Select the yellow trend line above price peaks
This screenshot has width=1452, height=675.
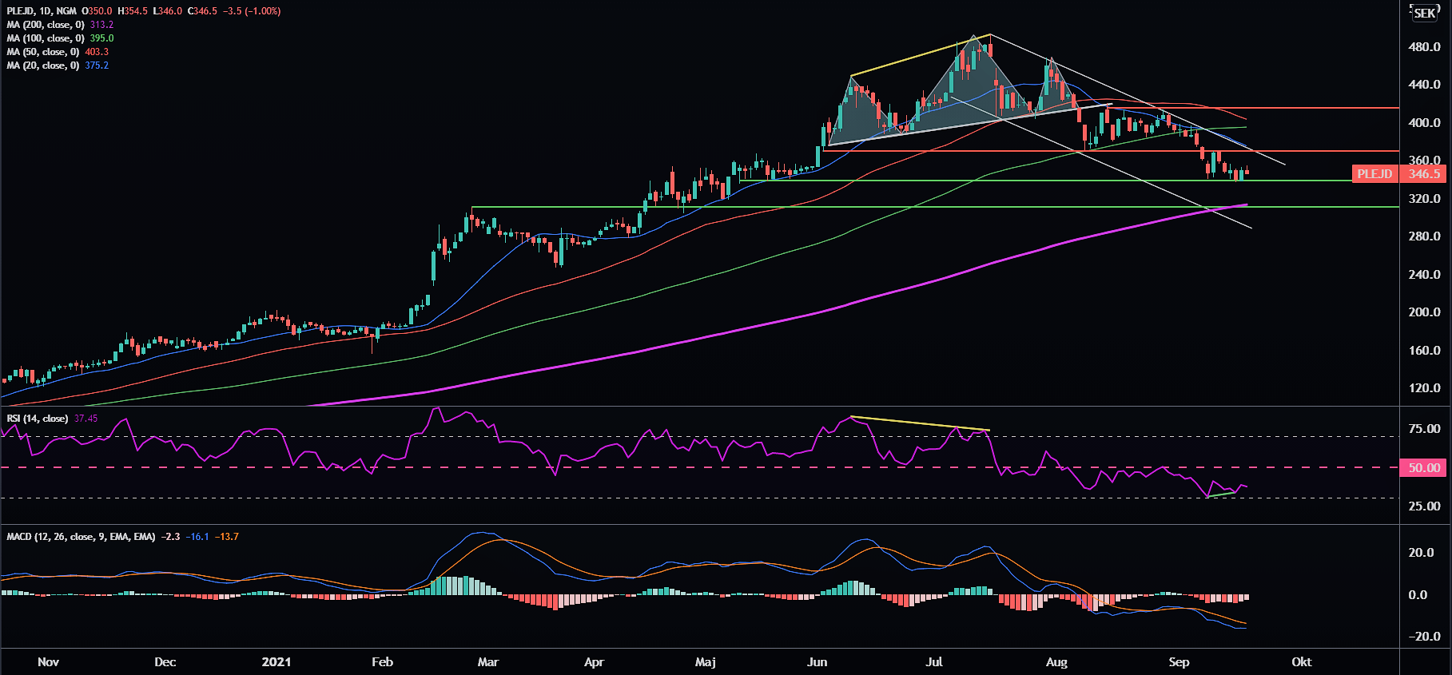919,54
